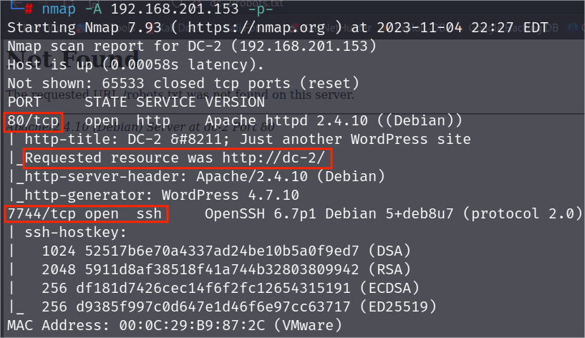Click the highlighted 7744/tcp open ssh entry
This screenshot has width=585, height=338.
(86, 214)
